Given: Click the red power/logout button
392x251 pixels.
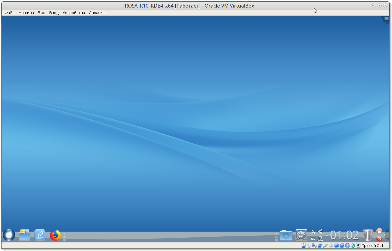Looking at the screenshot, I should click(379, 238).
